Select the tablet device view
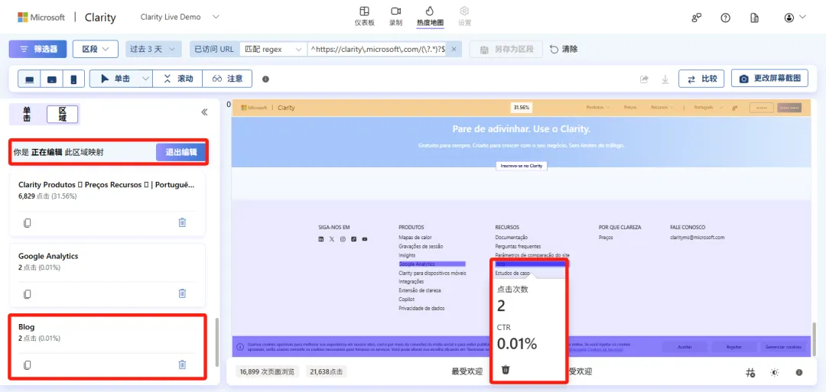 tap(52, 79)
